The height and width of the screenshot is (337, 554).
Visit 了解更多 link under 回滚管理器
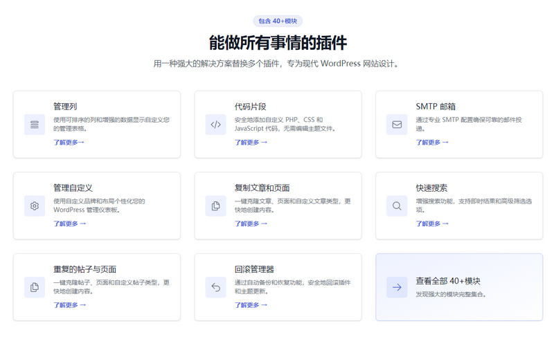click(x=251, y=305)
